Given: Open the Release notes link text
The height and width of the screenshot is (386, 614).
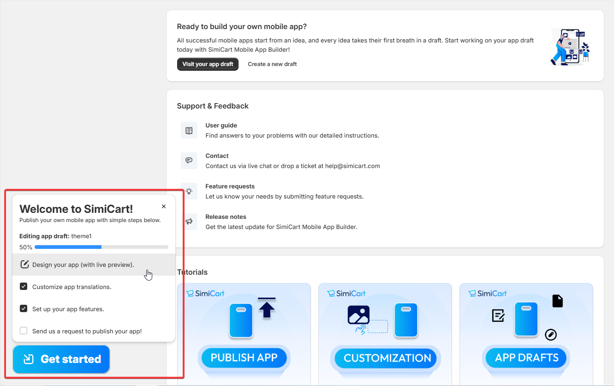Looking at the screenshot, I should pyautogui.click(x=226, y=217).
